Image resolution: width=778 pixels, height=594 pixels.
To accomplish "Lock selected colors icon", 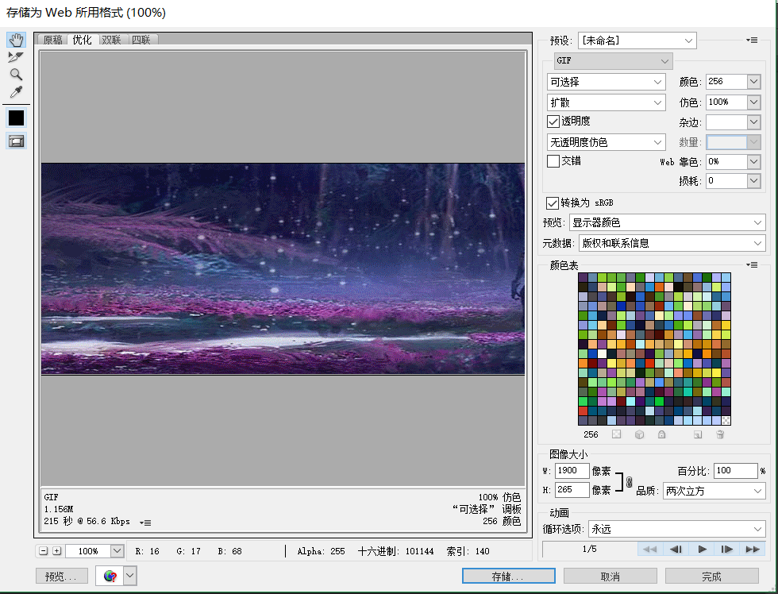I will (x=661, y=434).
